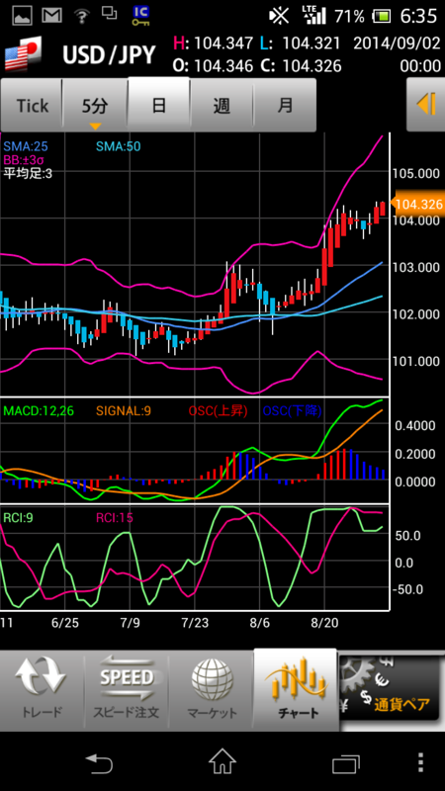Tap the screen mirroring status icon
Viewport: 445px width, 791px height.
pos(109,14)
